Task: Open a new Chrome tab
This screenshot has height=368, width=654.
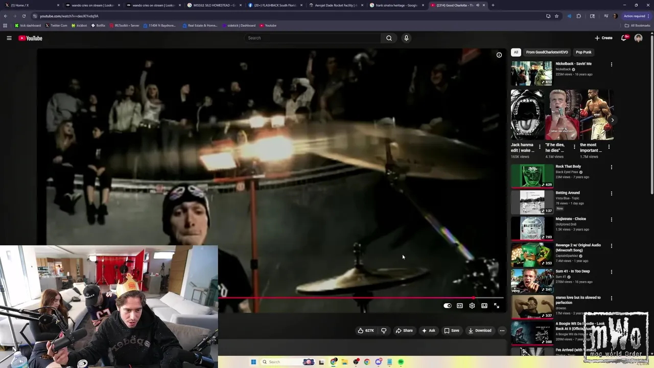Action: click(x=493, y=5)
